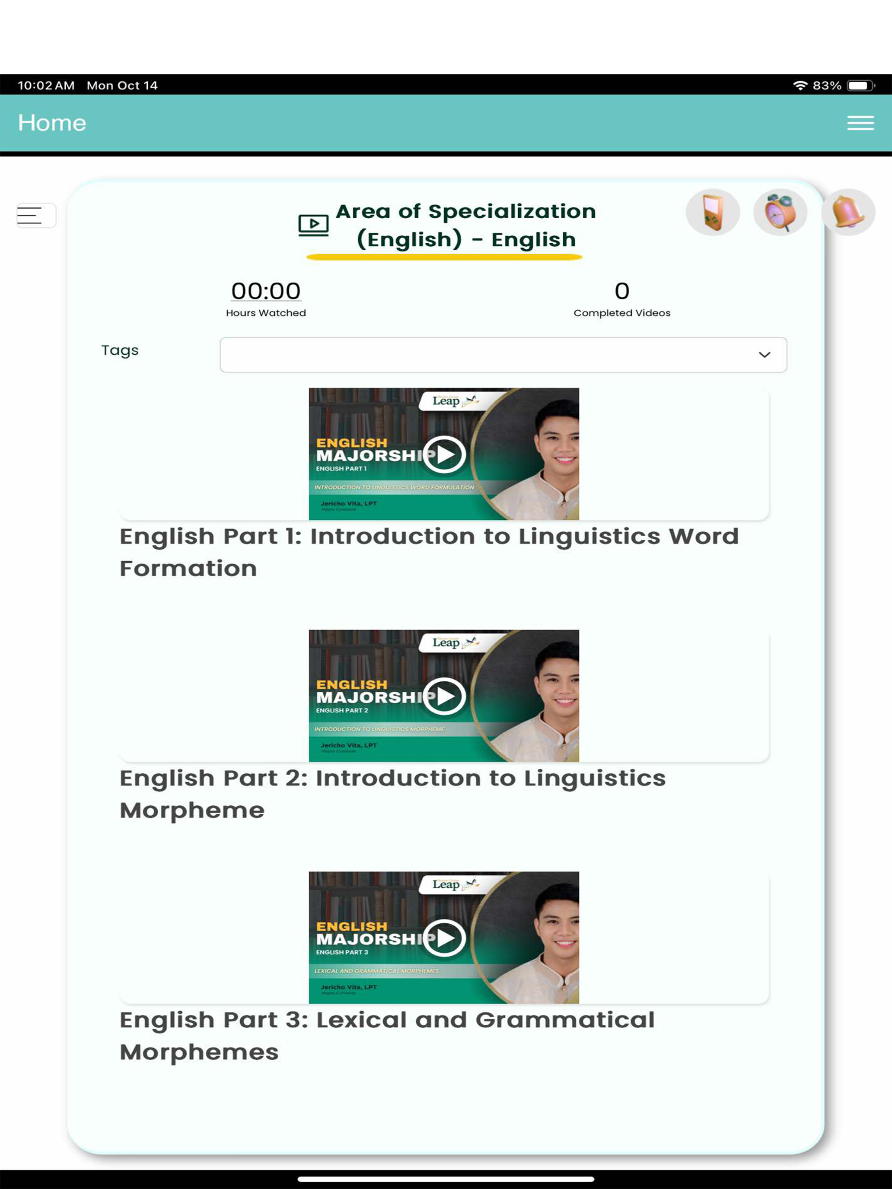Click the Completed Videos count 0
Viewport: 892px width, 1189px height.
(622, 291)
